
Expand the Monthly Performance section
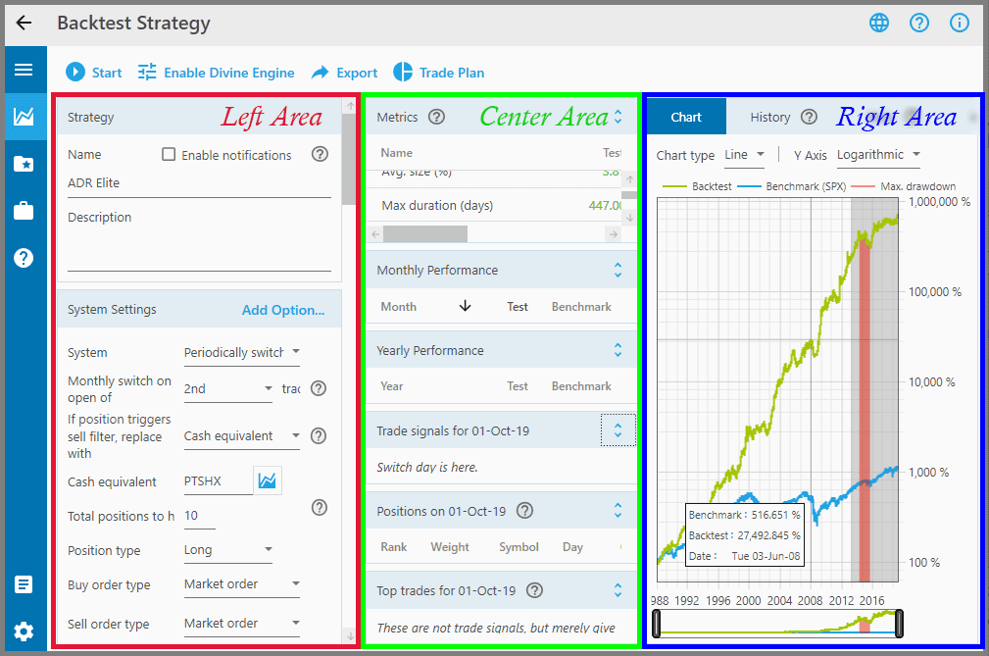(618, 270)
